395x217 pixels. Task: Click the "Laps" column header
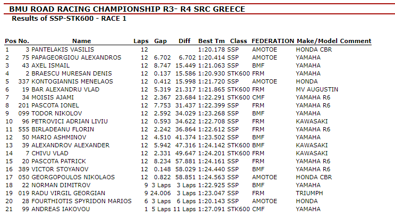[x=141, y=41]
